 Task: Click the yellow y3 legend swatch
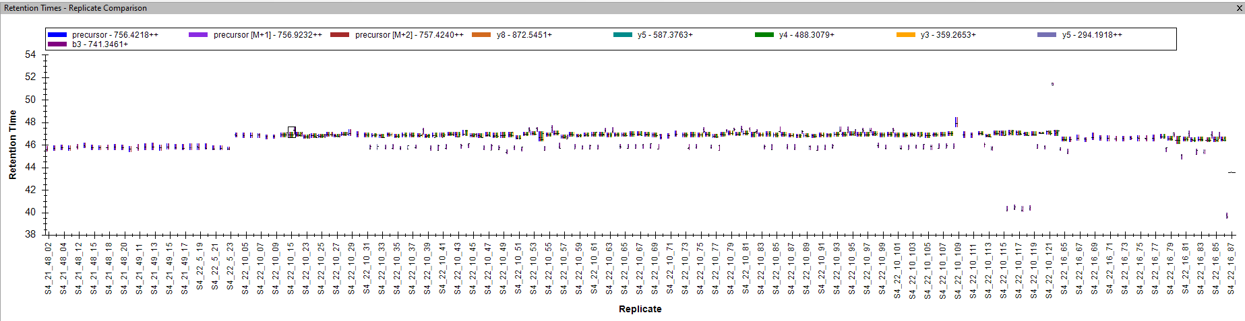(905, 35)
